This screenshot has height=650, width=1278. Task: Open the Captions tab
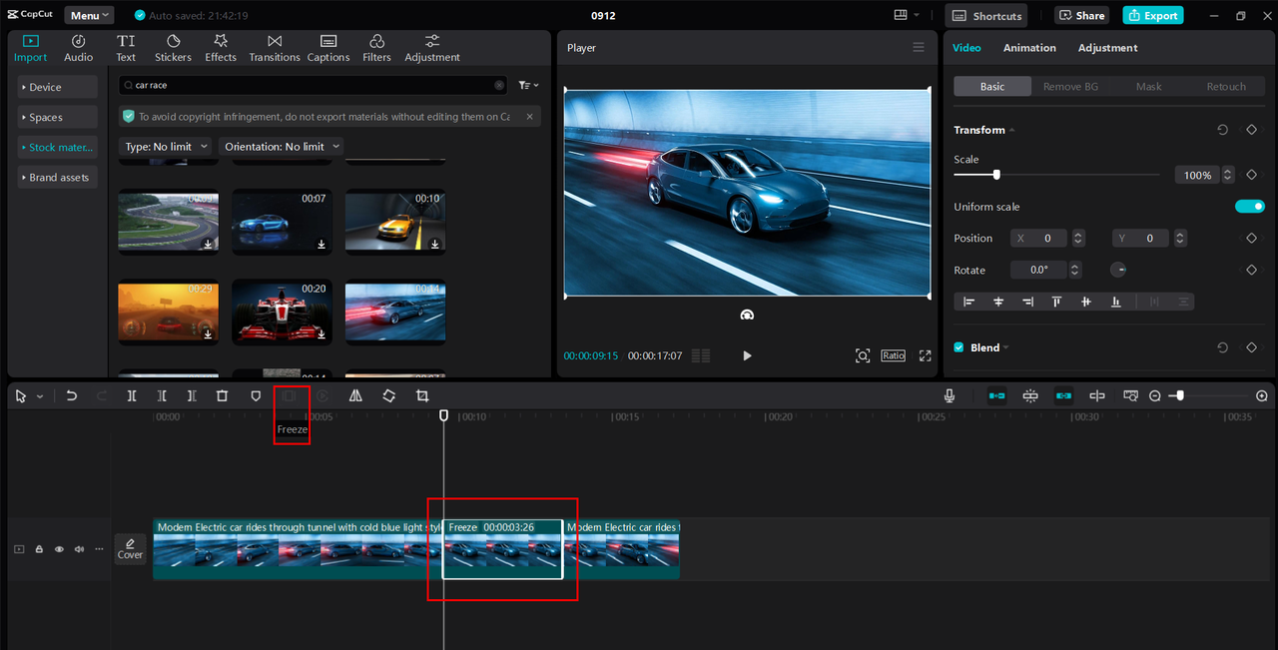pos(328,48)
